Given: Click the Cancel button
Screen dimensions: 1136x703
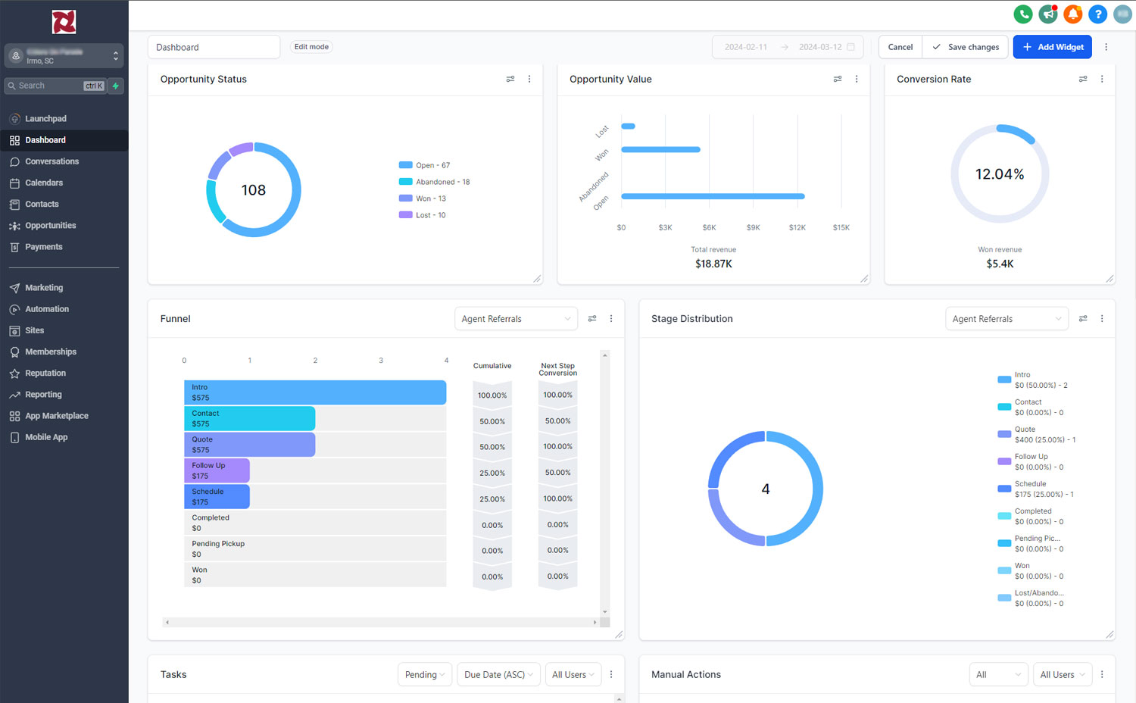Looking at the screenshot, I should point(900,47).
